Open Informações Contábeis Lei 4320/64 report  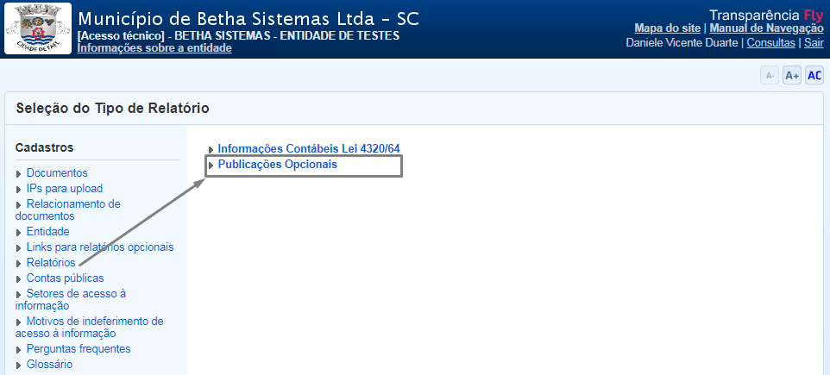click(x=309, y=148)
